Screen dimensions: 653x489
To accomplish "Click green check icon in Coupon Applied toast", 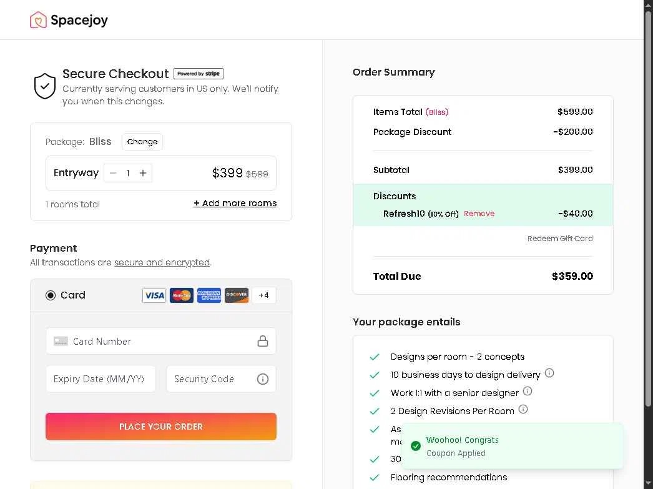I will click(x=416, y=446).
